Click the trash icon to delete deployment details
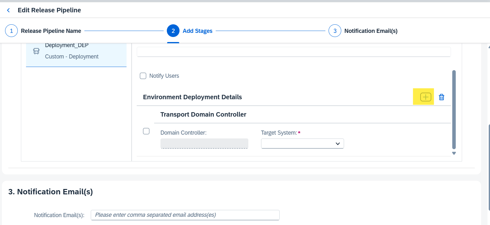The width and height of the screenshot is (490, 225). [441, 97]
